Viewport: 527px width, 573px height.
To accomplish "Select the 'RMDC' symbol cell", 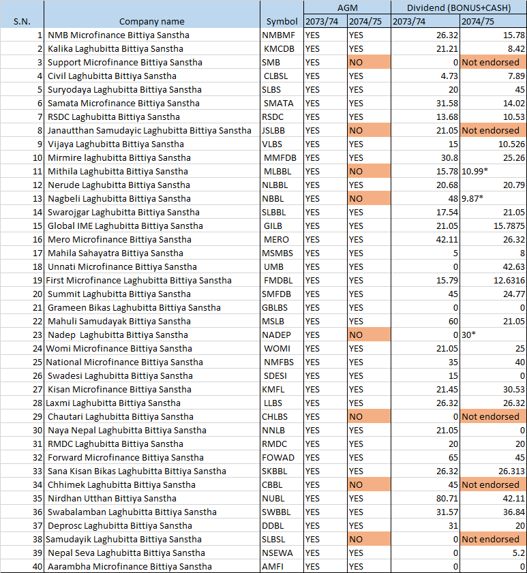I will [282, 444].
